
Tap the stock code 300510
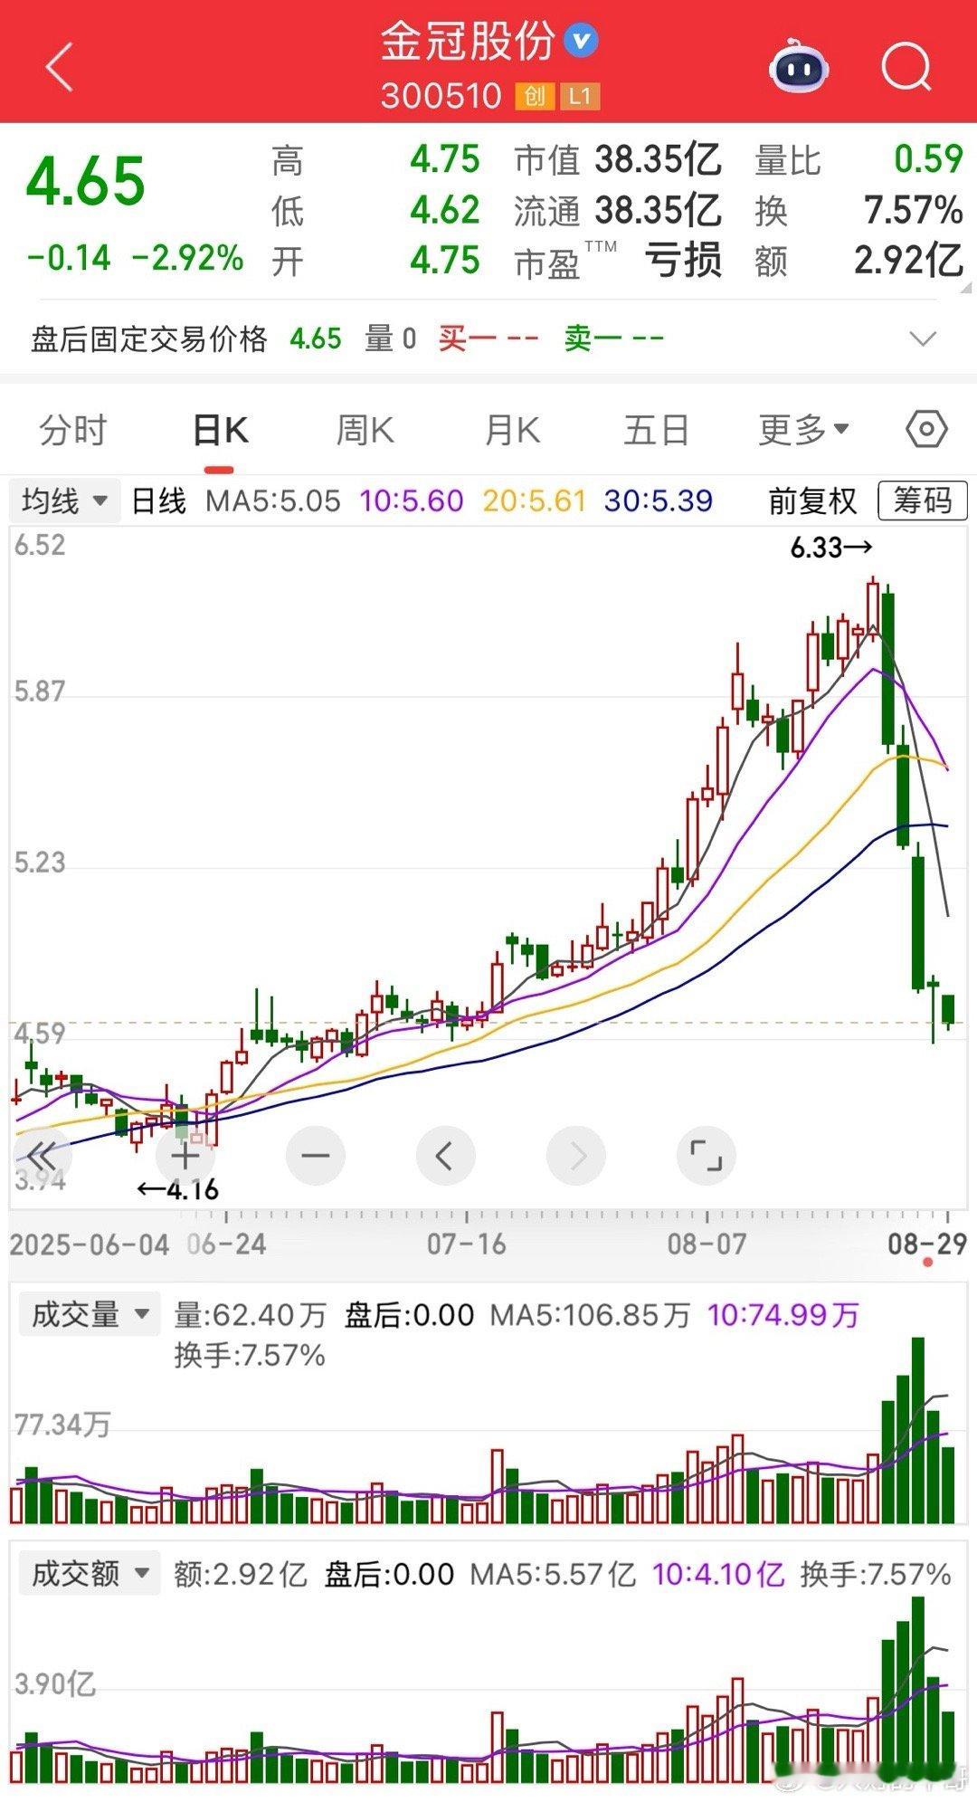[441, 96]
